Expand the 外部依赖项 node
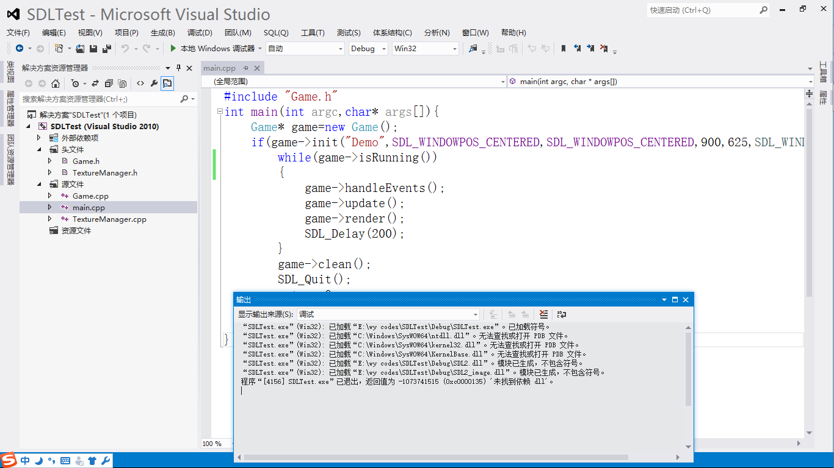The image size is (834, 468). coord(40,138)
